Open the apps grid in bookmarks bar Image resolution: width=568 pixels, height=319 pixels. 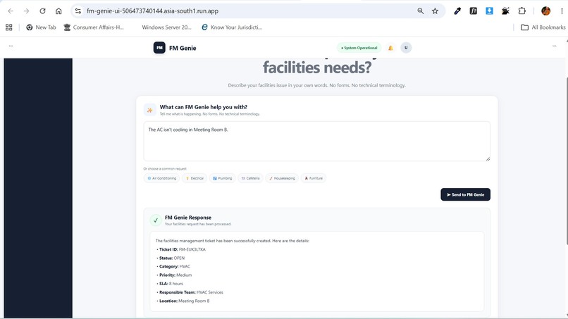9,27
